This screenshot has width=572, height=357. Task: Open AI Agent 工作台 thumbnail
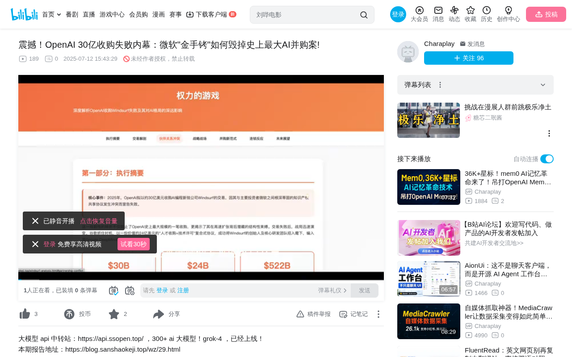tap(429, 279)
